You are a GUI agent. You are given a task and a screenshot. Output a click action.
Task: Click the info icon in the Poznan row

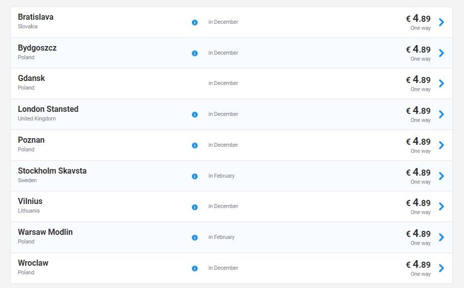tap(195, 146)
